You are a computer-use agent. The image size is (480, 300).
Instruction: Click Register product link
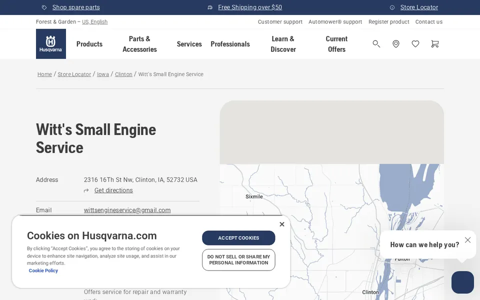tap(389, 21)
